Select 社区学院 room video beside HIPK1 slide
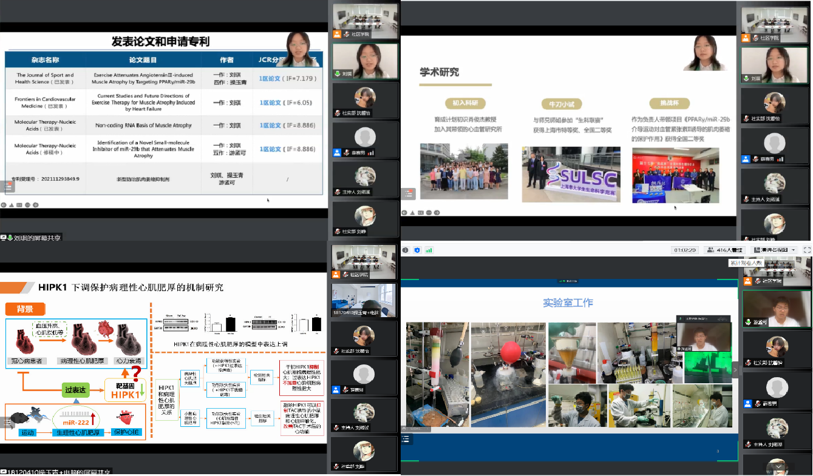Image resolution: width=813 pixels, height=476 pixels. point(365,262)
